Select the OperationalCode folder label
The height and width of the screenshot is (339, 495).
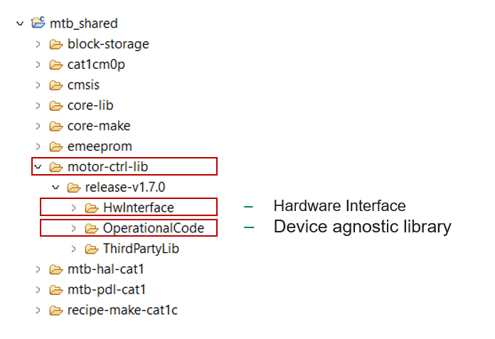153,228
